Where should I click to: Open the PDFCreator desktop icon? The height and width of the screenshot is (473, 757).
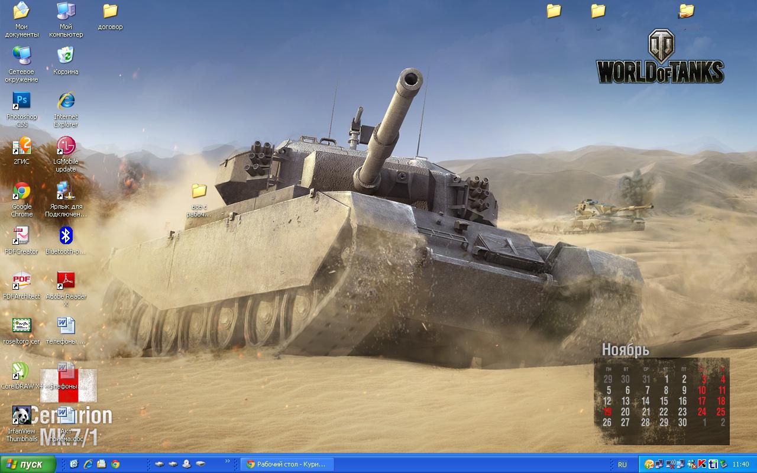tap(21, 236)
